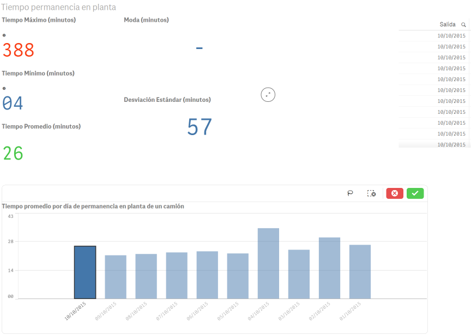Select the tallest bar for 04/10/2015

268,263
